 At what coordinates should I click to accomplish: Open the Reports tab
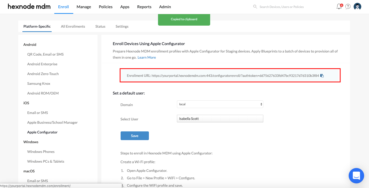click(x=144, y=7)
